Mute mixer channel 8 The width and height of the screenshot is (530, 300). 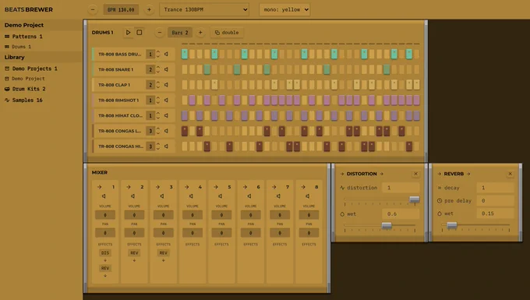tap(308, 196)
